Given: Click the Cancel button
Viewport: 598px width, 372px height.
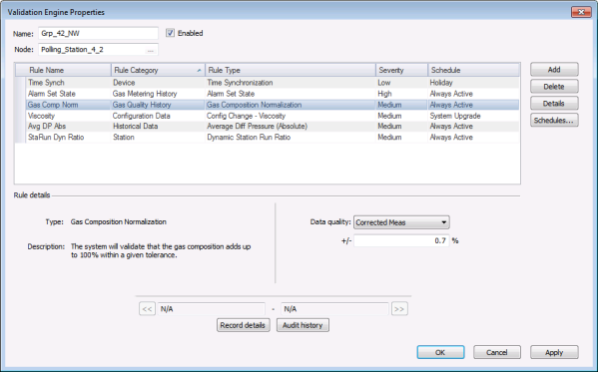Looking at the screenshot, I should (x=497, y=352).
